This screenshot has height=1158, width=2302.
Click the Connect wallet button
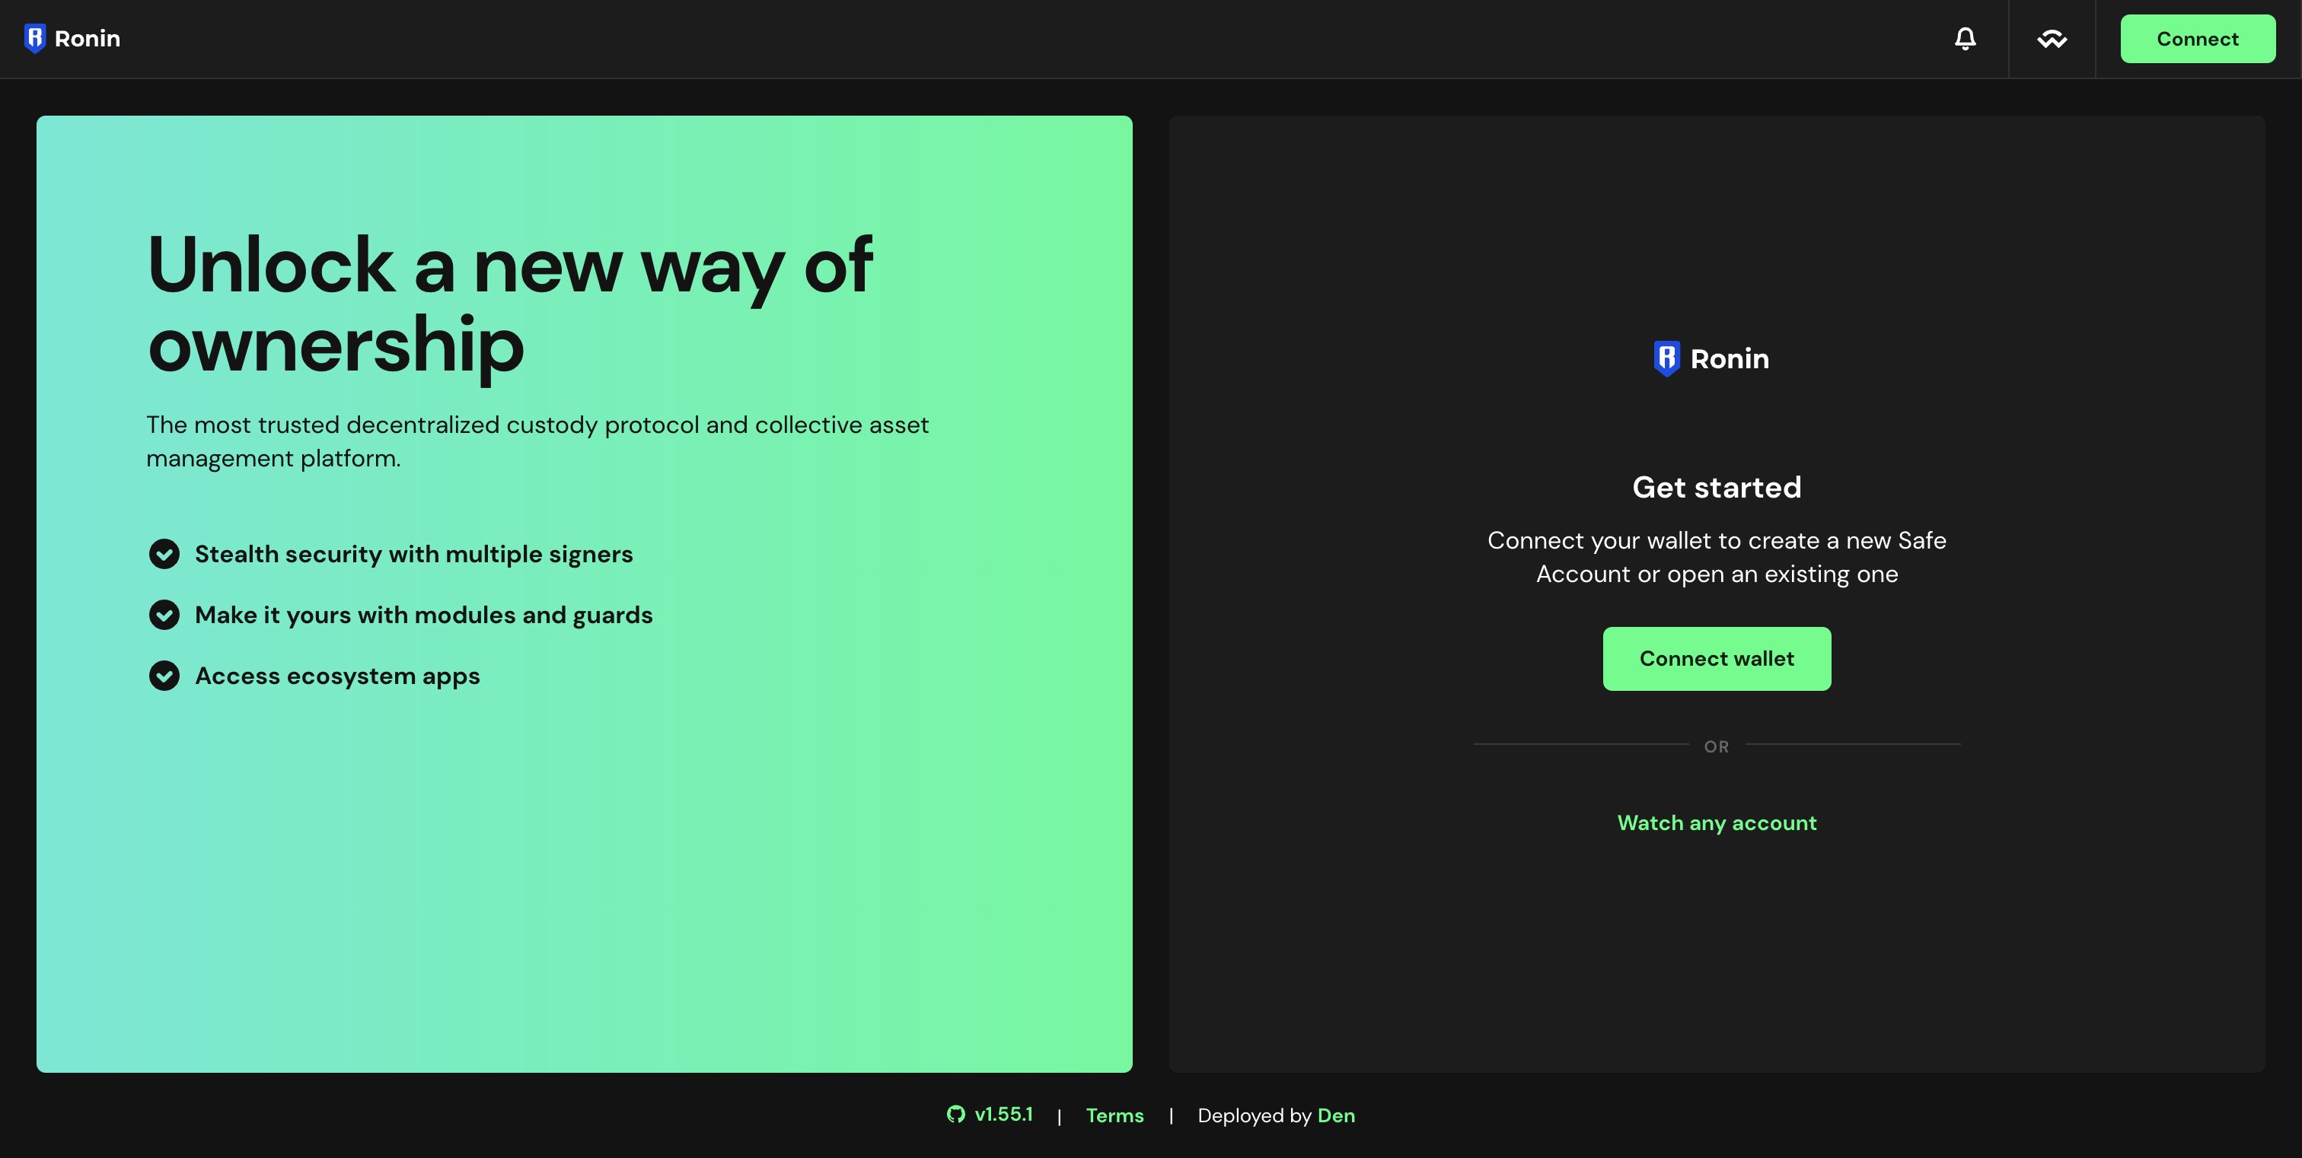(1717, 659)
